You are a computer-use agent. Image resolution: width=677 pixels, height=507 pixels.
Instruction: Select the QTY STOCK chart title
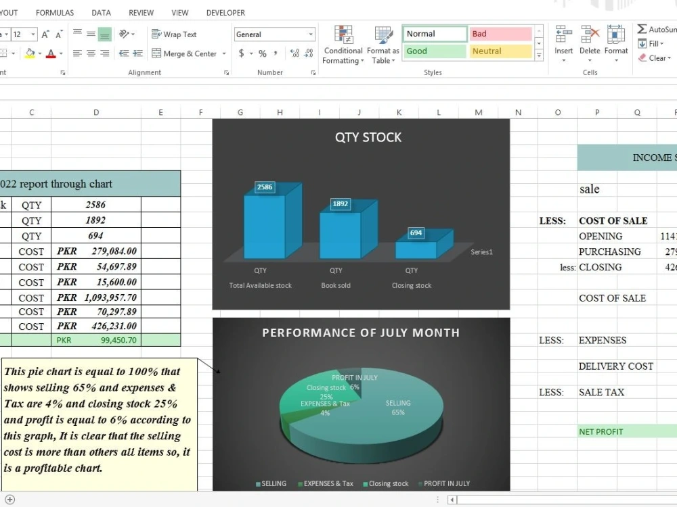click(x=368, y=137)
